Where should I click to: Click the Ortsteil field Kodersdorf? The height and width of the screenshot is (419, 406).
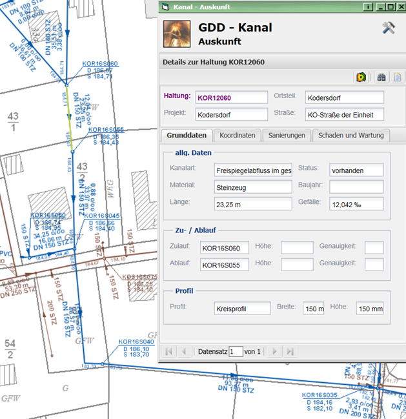pyautogui.click(x=345, y=97)
